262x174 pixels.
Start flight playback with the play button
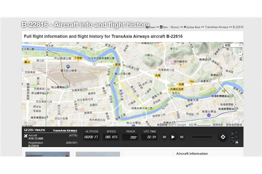pos(173,137)
